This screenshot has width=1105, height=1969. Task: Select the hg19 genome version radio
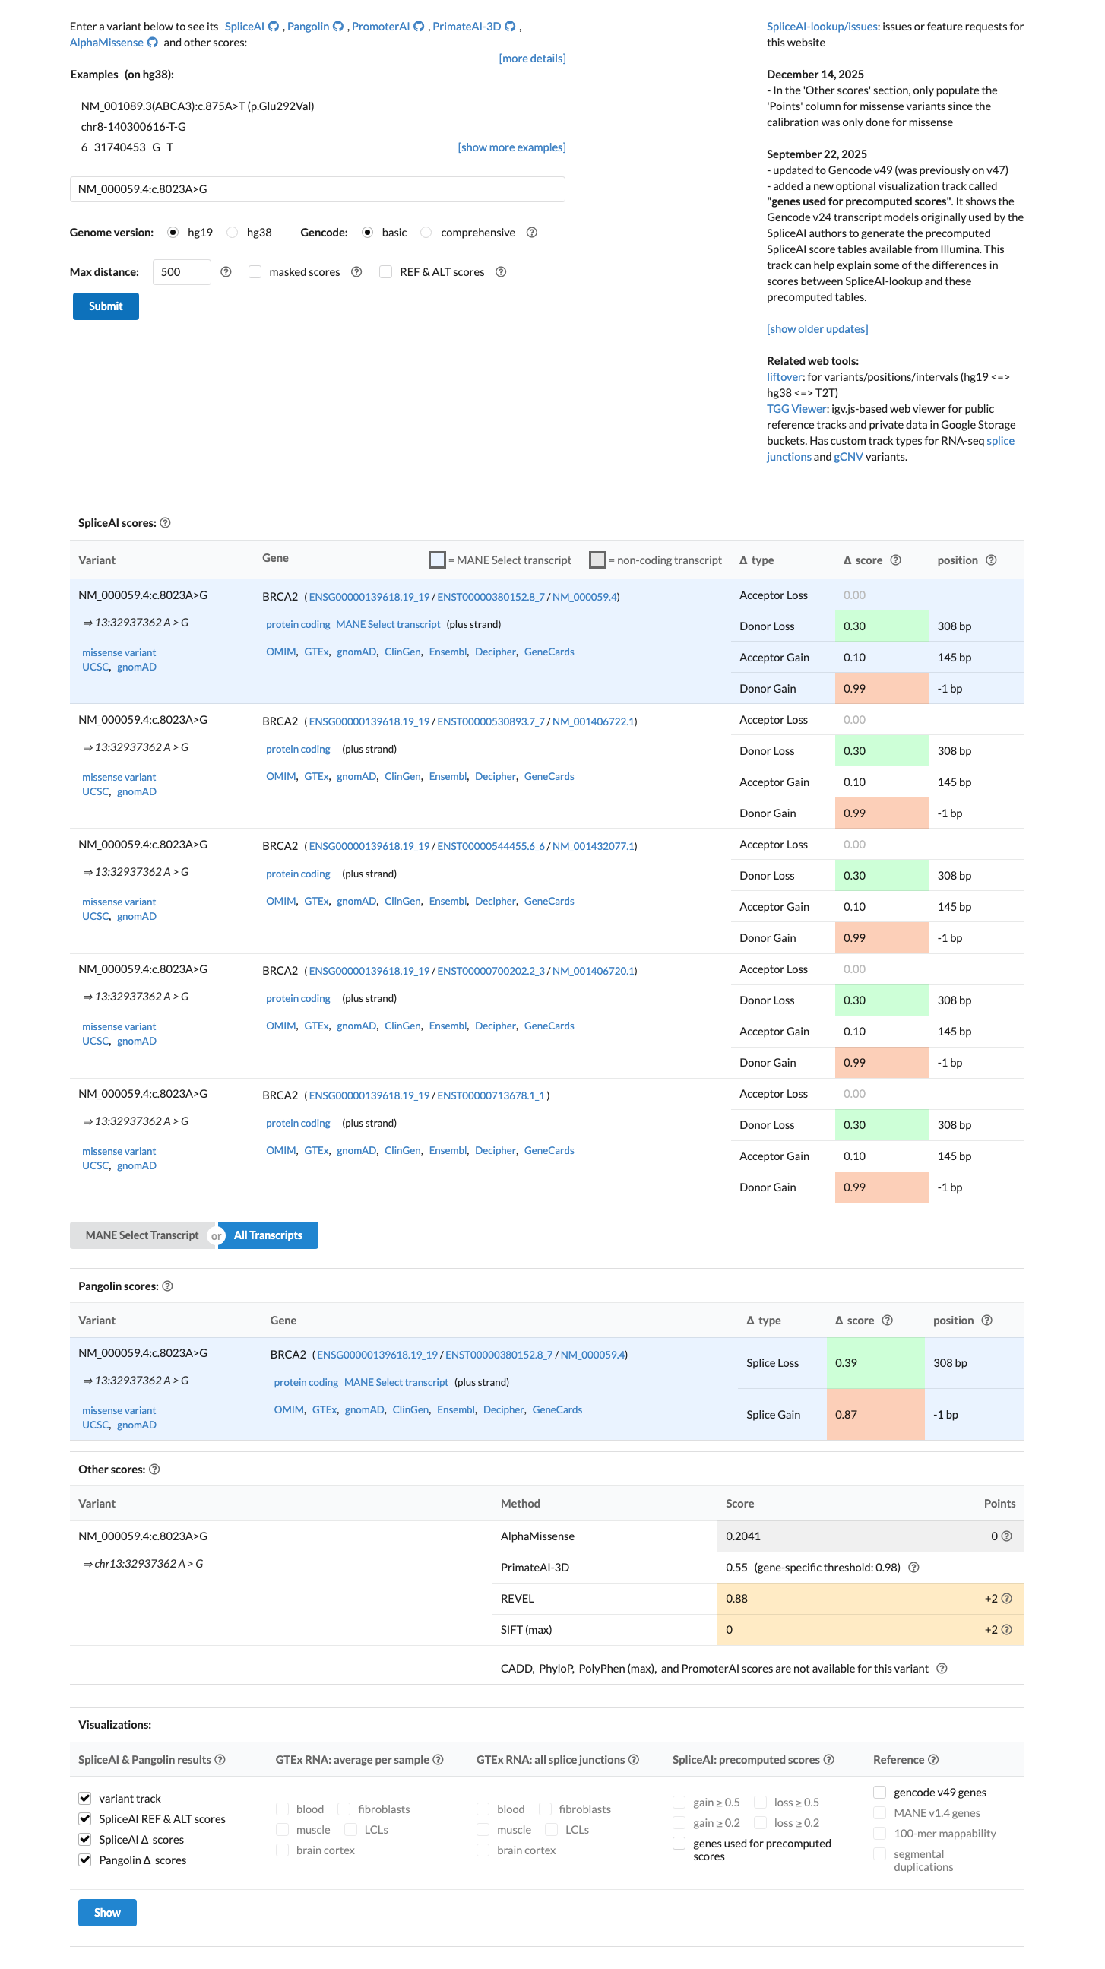click(173, 233)
